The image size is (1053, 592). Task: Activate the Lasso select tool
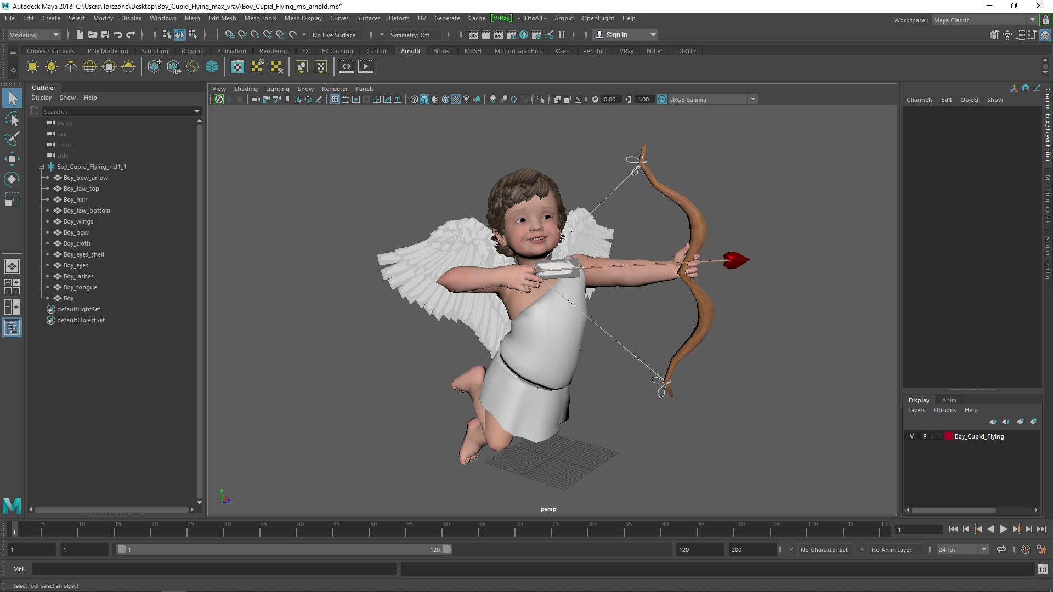pos(12,119)
